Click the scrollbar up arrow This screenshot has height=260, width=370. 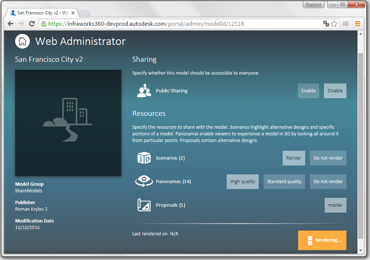360,34
